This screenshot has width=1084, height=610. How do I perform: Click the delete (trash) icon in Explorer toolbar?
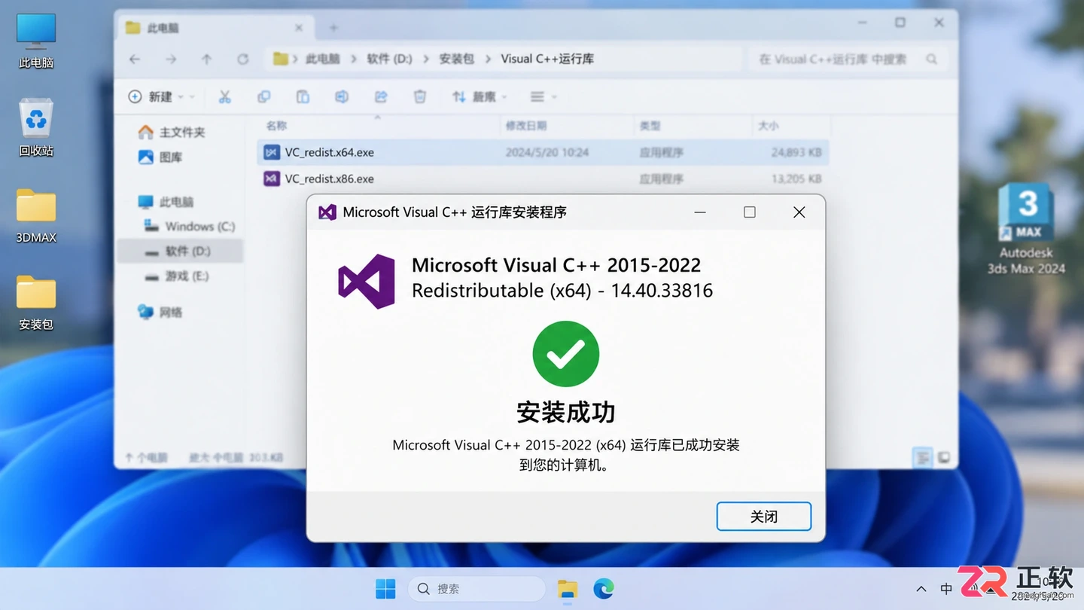pos(420,96)
